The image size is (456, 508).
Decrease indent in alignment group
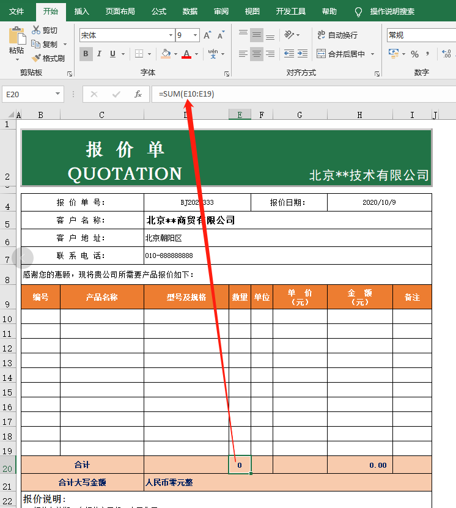(x=289, y=53)
